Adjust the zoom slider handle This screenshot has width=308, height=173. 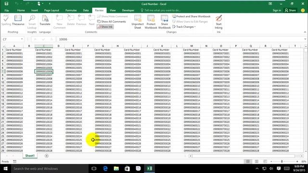[x=282, y=161]
